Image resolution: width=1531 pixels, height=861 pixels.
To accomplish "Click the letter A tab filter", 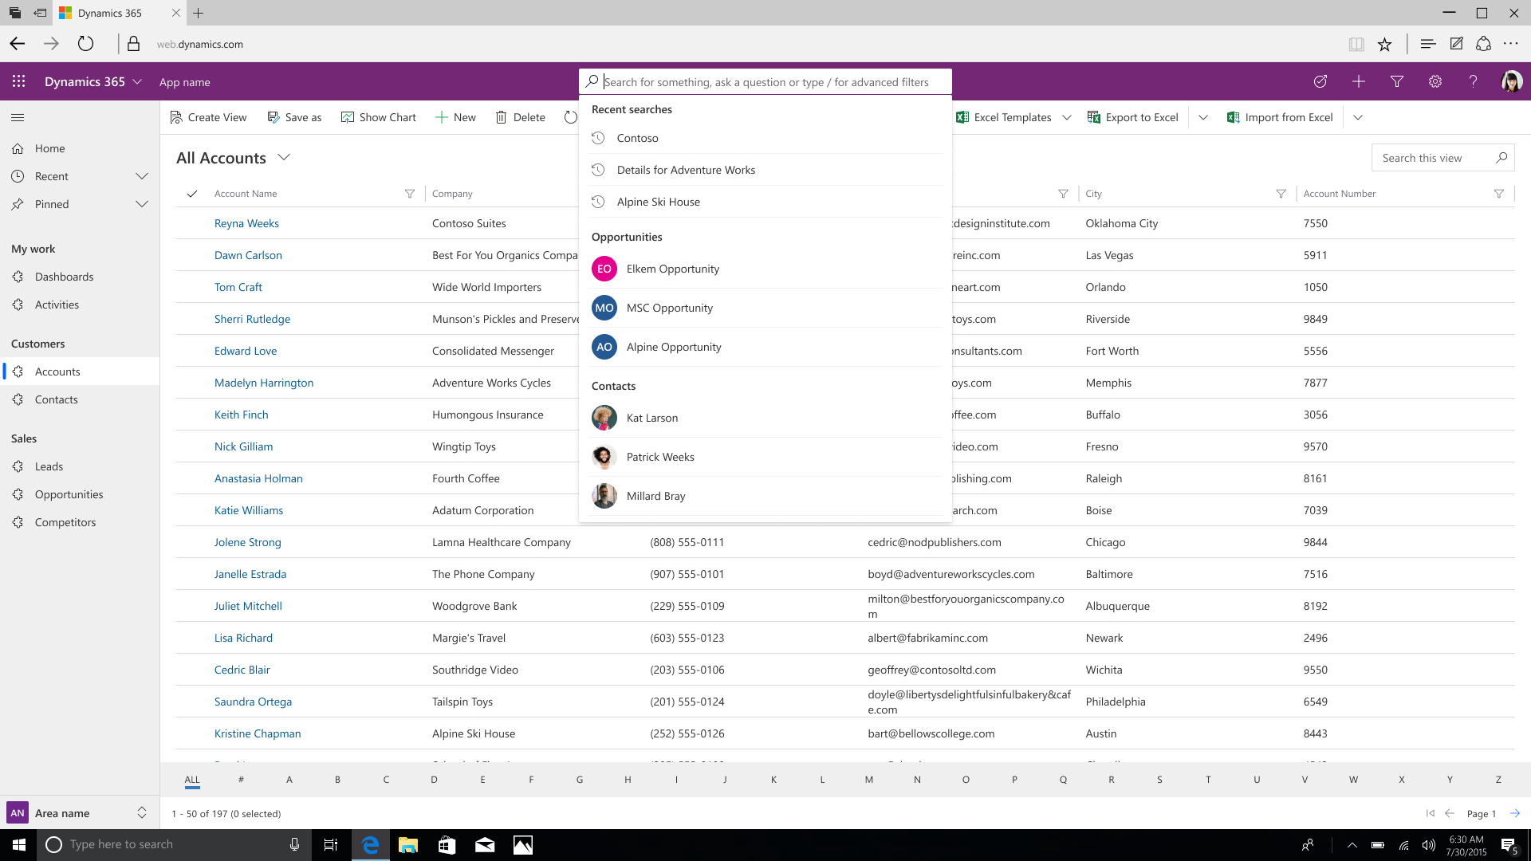I will point(289,779).
